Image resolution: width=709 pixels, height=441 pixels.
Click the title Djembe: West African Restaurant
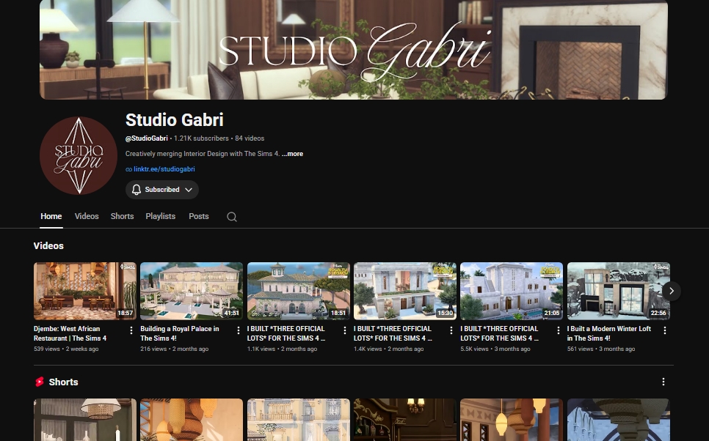[70, 333]
